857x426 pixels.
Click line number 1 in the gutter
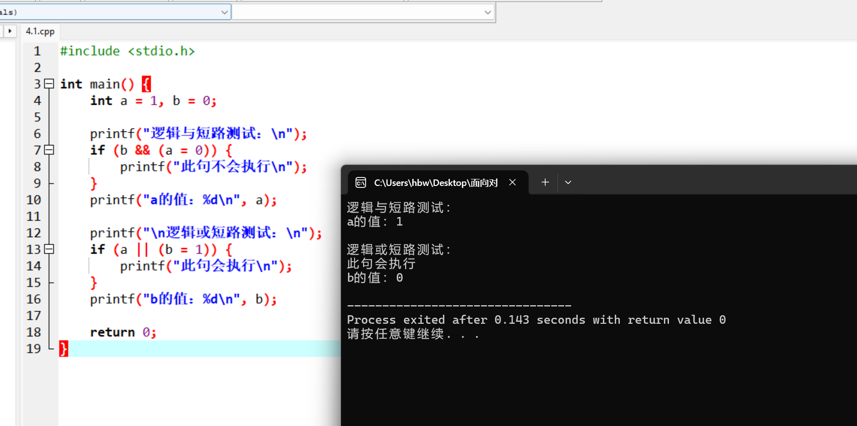click(37, 51)
